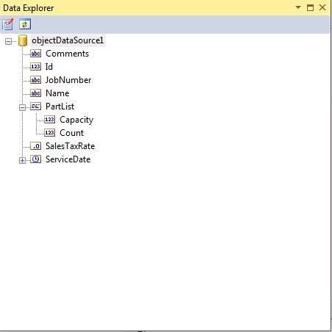The image size is (332, 332).
Task: Select the objectDataSource1 label
Action: (68, 40)
